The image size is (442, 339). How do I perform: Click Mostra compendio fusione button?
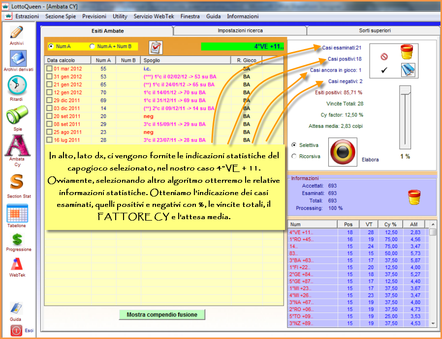point(162,314)
